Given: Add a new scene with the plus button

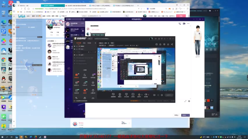Looking at the screenshot, I should pos(95,43).
